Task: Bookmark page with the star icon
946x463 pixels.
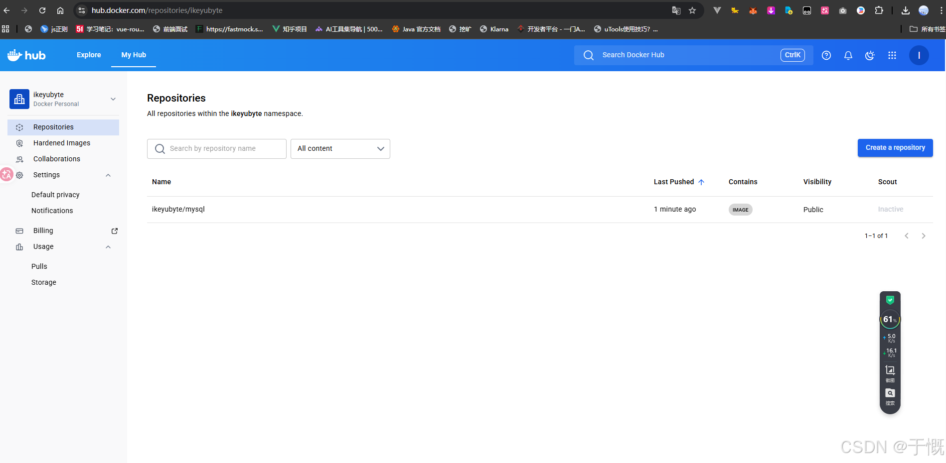Action: 692,10
